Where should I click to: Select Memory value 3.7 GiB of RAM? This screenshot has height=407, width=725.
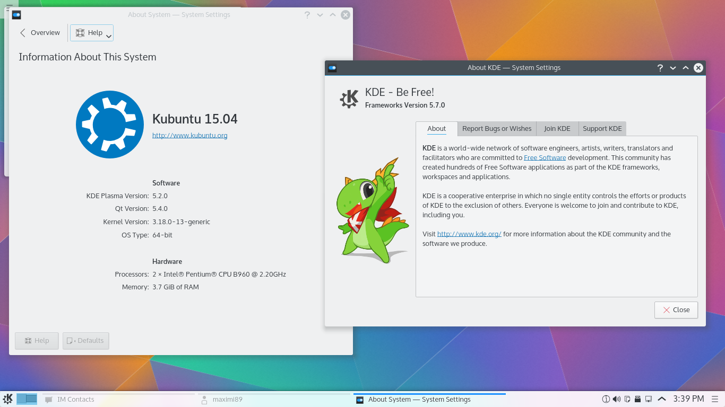pyautogui.click(x=176, y=287)
